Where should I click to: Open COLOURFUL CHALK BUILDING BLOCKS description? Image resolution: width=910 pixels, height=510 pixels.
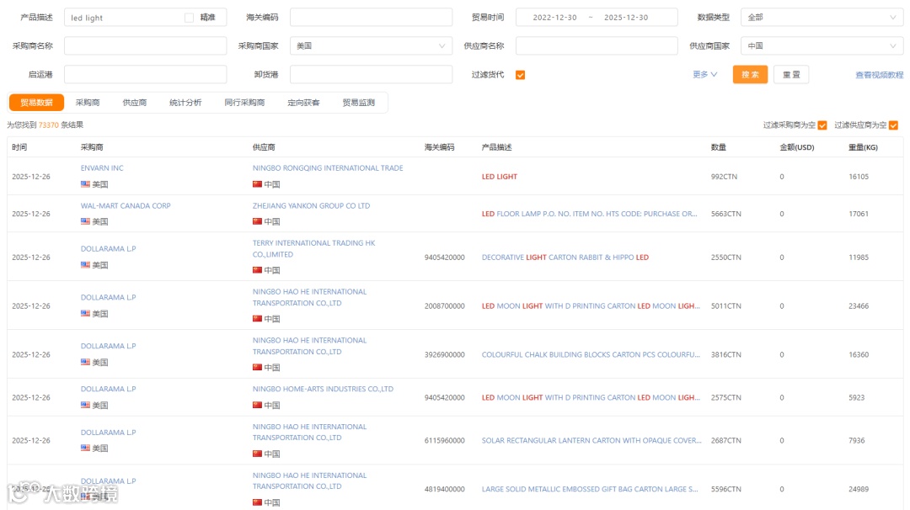(591, 354)
